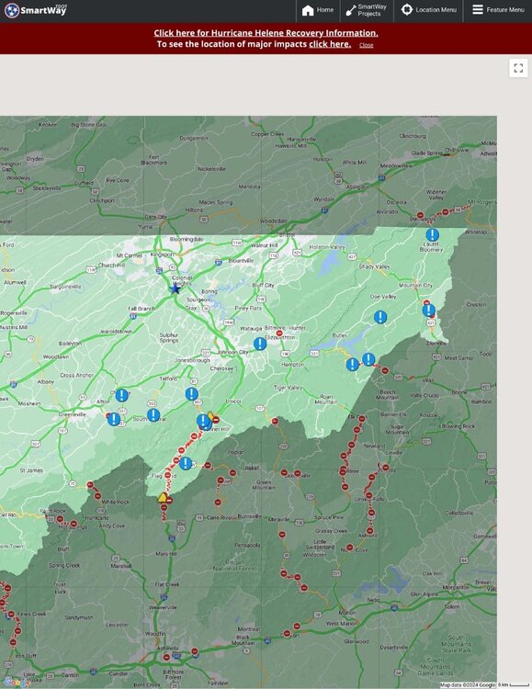Open the major impacts 'click here' link
Screen dimensions: 532x689
tap(330, 44)
